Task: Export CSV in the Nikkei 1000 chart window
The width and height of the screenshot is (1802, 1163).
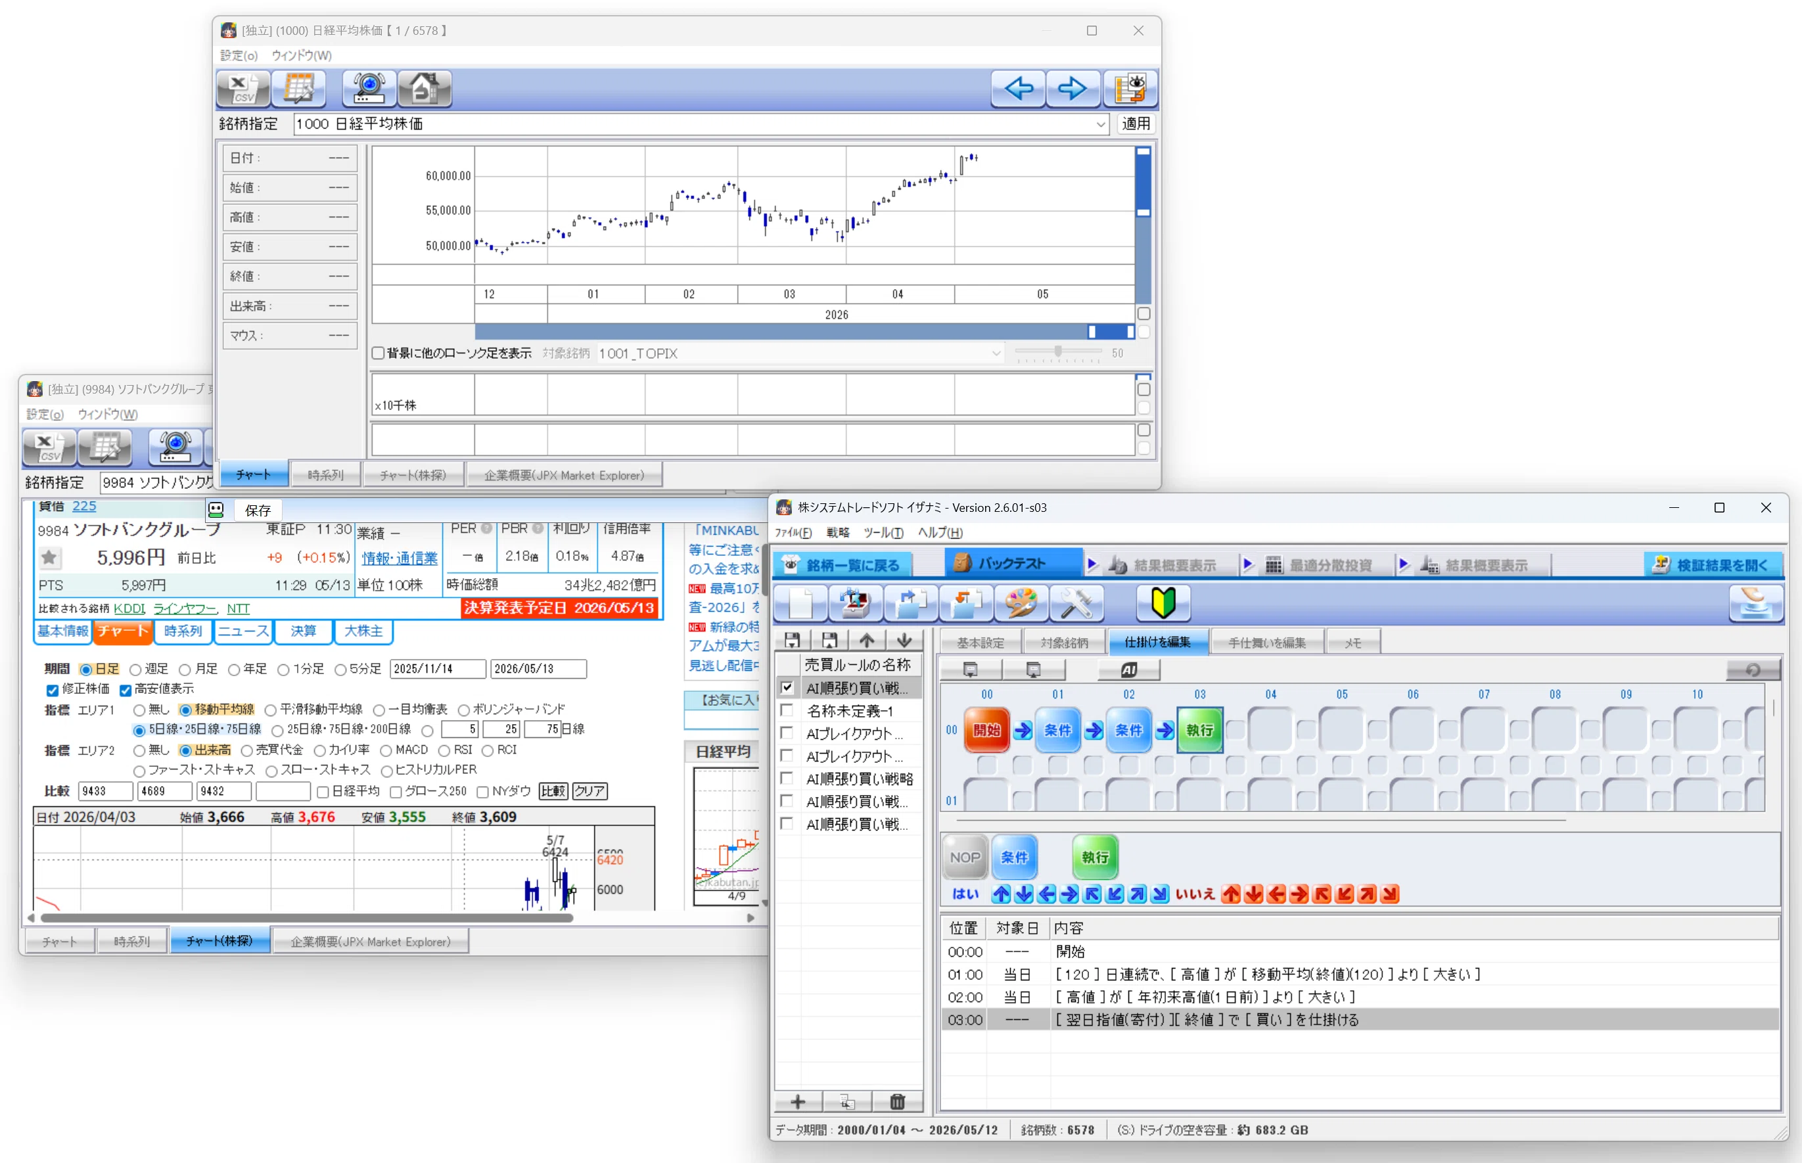Action: click(243, 89)
